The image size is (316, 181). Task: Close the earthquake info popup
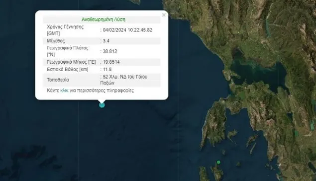pos(164,15)
